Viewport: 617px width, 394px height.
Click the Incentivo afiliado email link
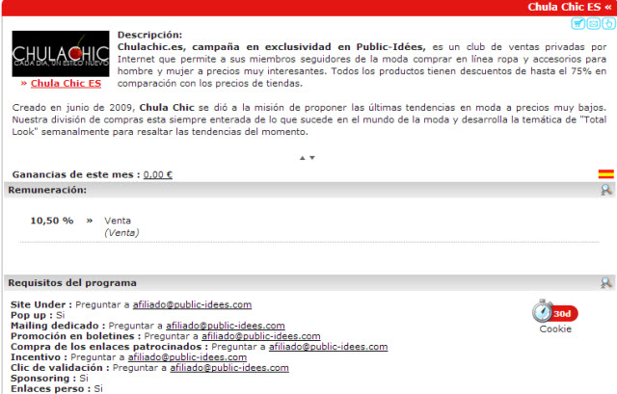[187, 357]
